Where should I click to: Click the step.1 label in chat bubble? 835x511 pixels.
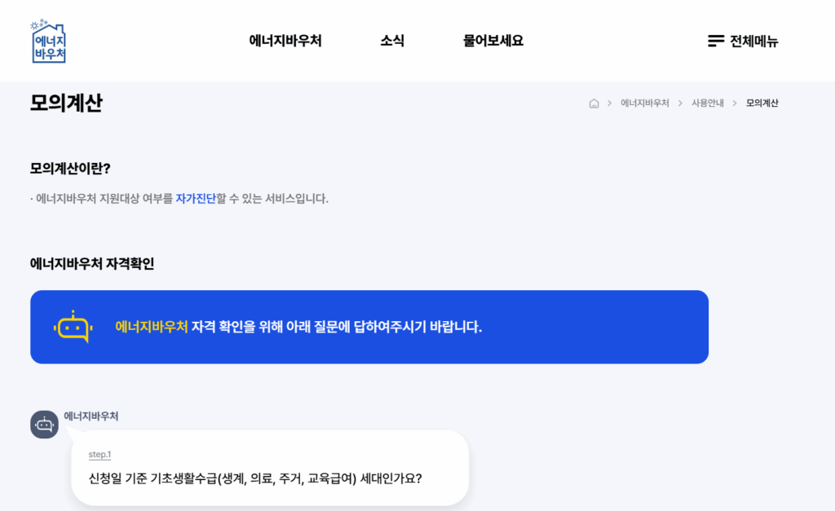coord(99,455)
